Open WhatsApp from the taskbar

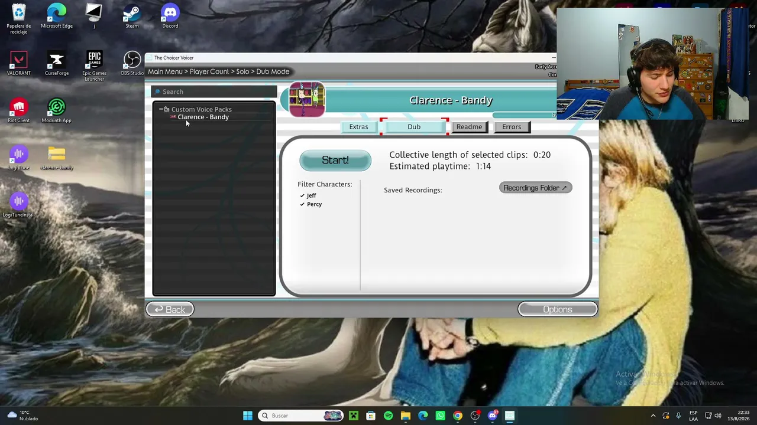(x=440, y=416)
